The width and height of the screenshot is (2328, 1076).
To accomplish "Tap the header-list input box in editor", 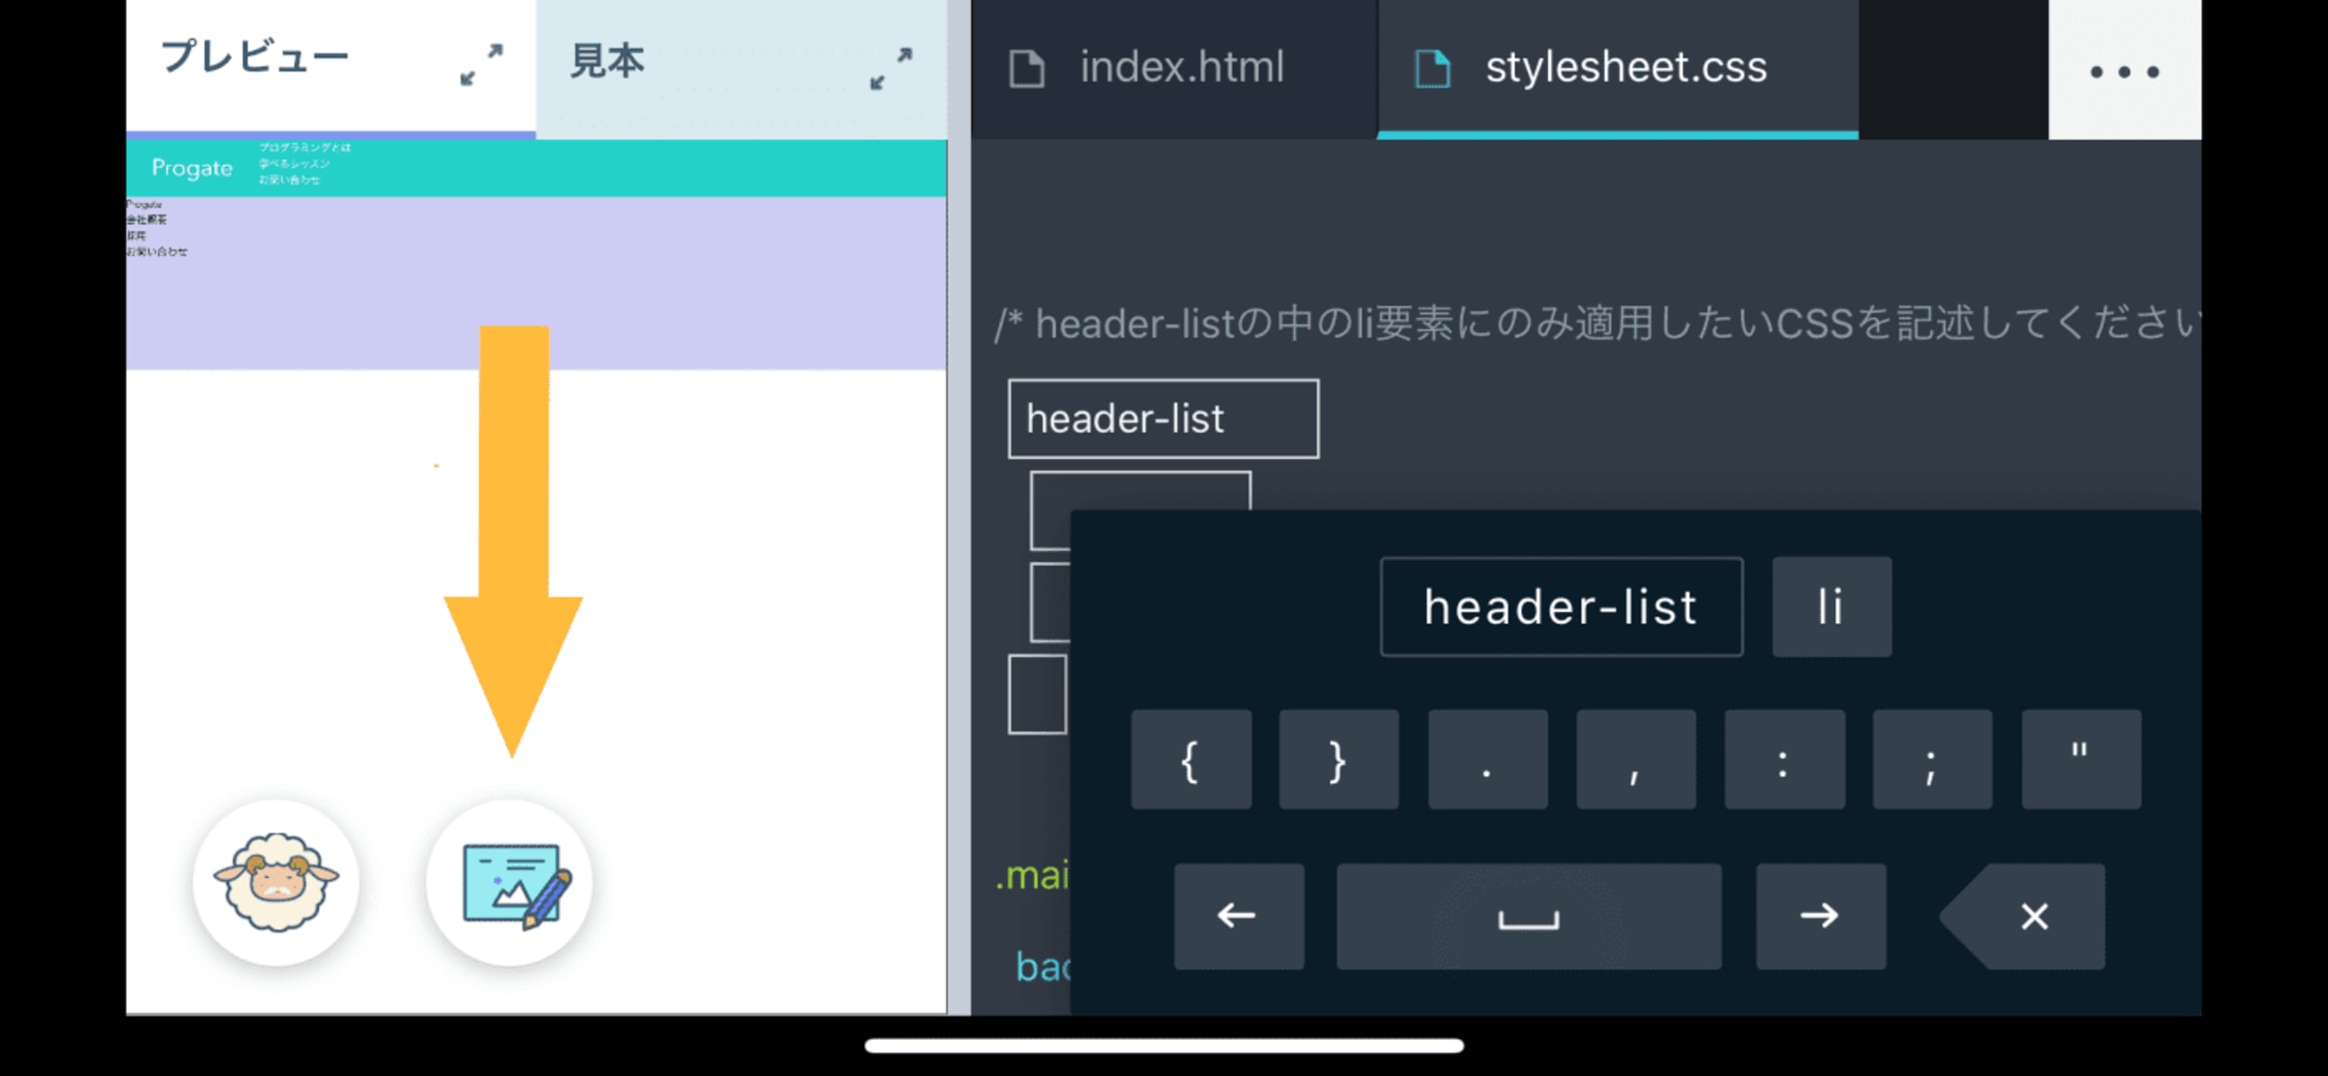I will (x=1162, y=419).
